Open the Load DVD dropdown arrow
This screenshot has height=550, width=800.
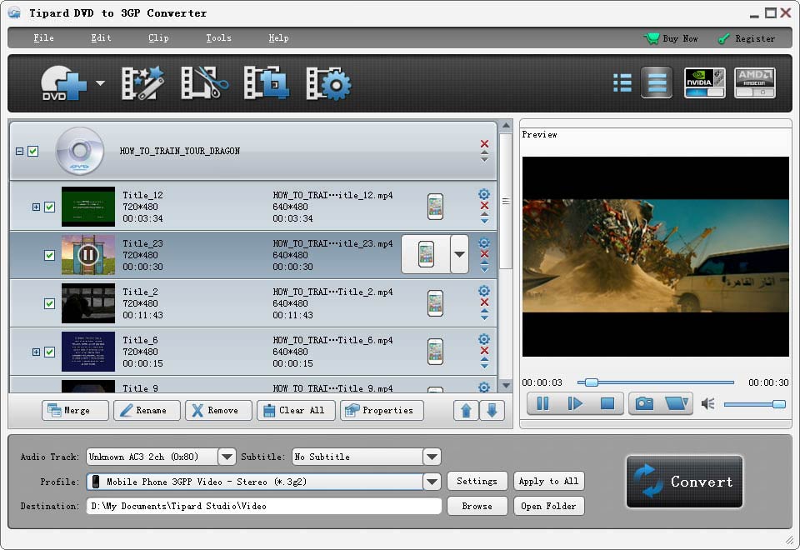click(x=101, y=82)
